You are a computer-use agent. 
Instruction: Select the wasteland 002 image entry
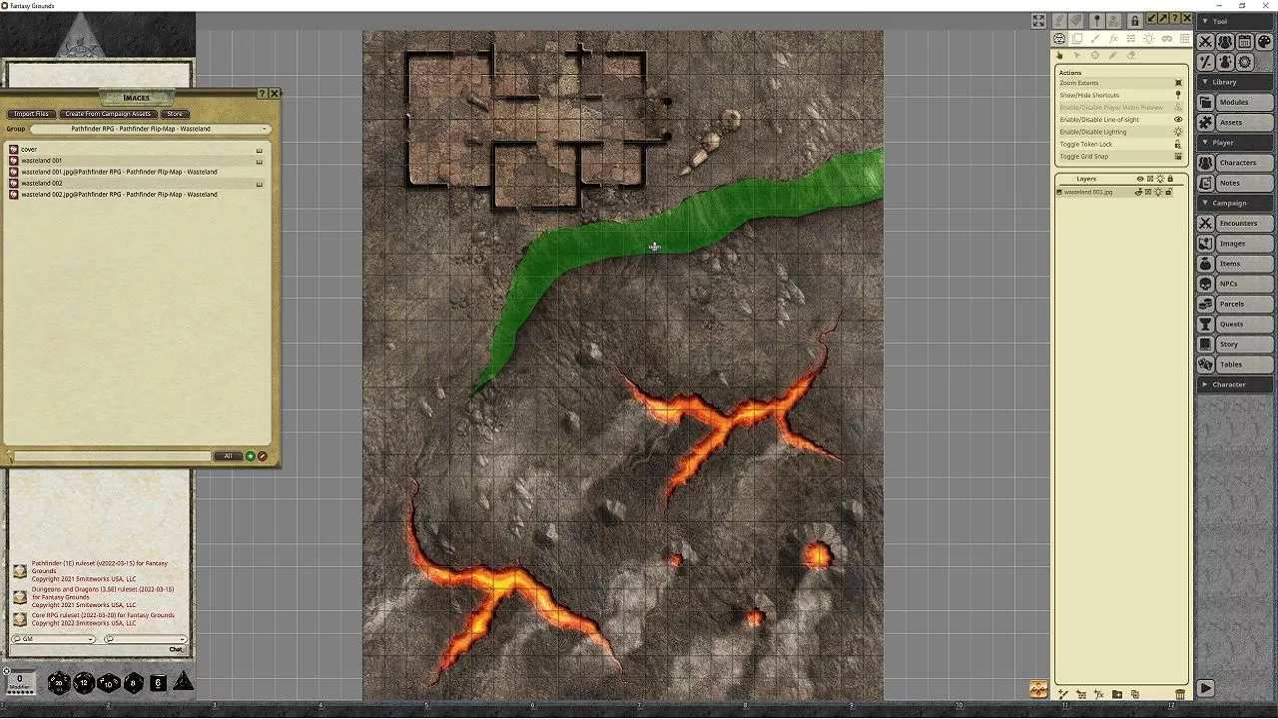click(136, 184)
